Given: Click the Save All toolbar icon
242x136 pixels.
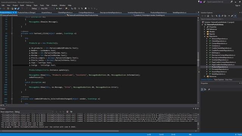Looking at the screenshot, I should click(x=19, y=8).
